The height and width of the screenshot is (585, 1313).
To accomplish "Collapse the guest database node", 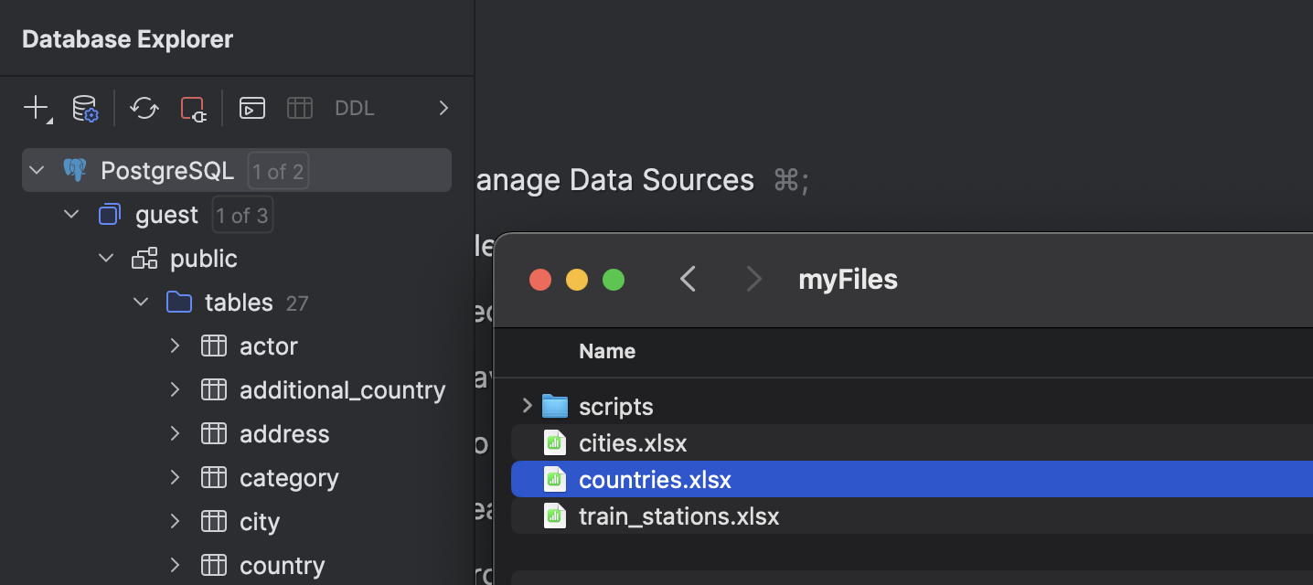I will (x=71, y=214).
